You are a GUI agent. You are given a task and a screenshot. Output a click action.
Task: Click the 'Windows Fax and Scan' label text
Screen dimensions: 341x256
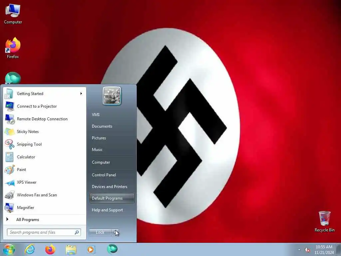37,195
